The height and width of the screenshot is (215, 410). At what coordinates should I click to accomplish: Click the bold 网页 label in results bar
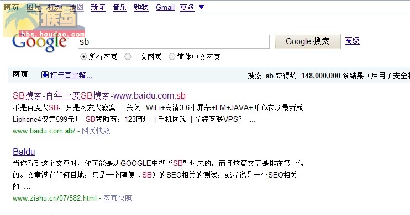coord(20,74)
